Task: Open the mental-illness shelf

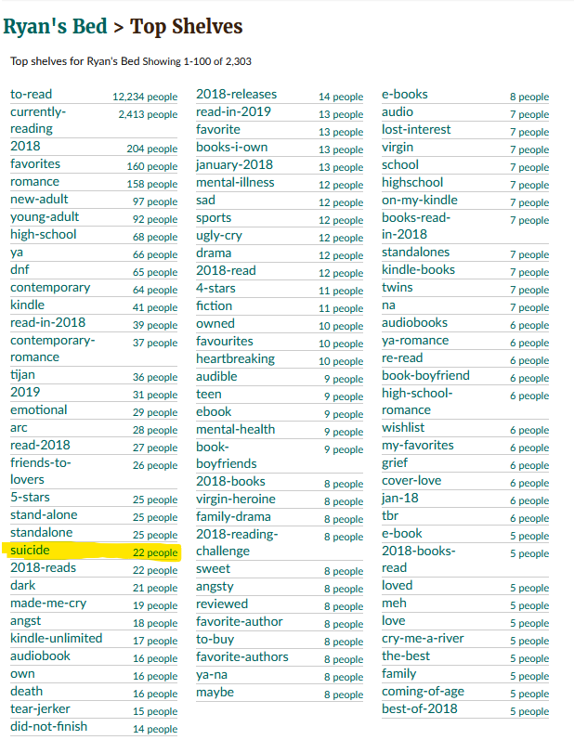Action: (236, 183)
